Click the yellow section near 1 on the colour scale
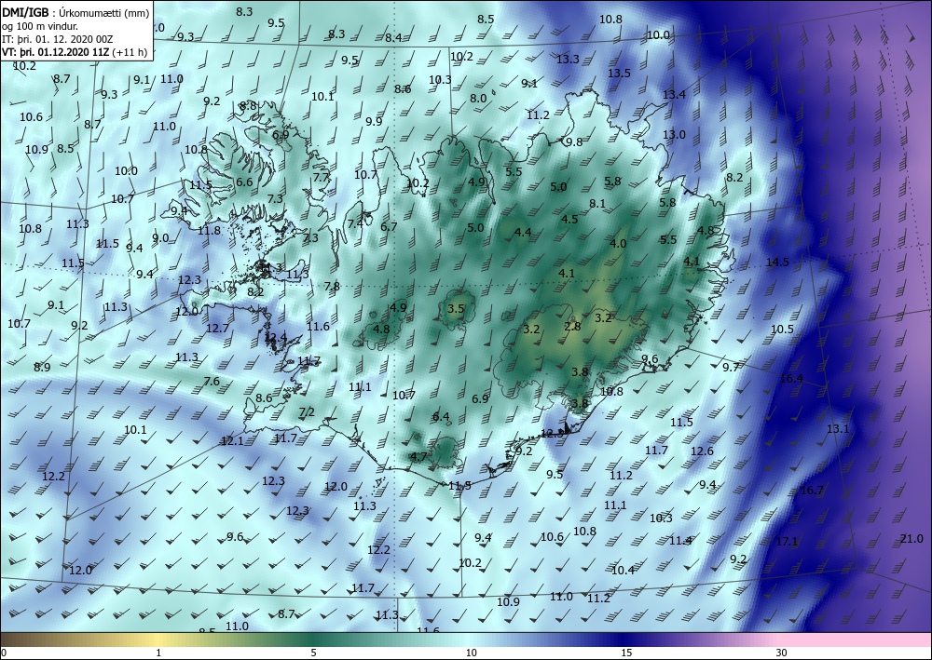This screenshot has height=660, width=932. (158, 640)
